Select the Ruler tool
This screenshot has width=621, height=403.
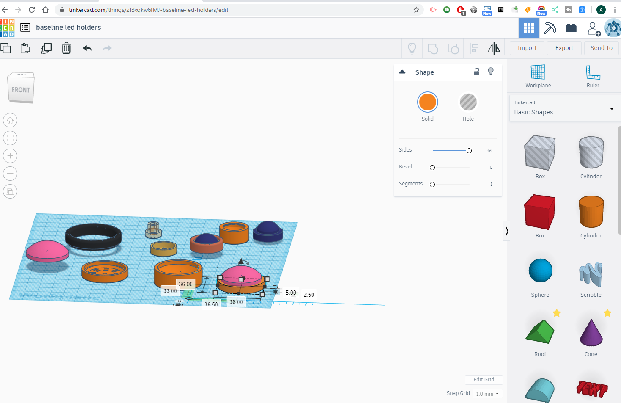tap(593, 76)
